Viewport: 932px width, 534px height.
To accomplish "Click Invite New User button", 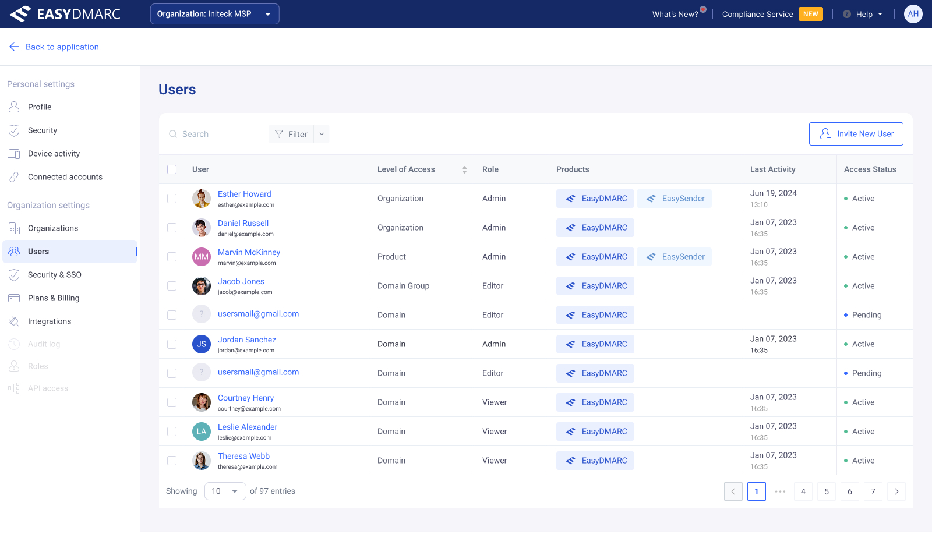I will pos(856,134).
